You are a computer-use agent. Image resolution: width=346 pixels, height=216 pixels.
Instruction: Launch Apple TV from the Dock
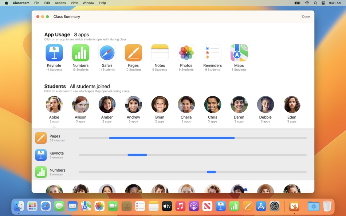click(167, 206)
